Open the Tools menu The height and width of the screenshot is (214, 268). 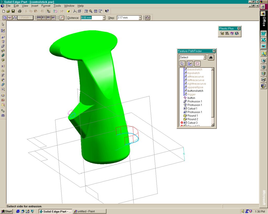(x=57, y=6)
